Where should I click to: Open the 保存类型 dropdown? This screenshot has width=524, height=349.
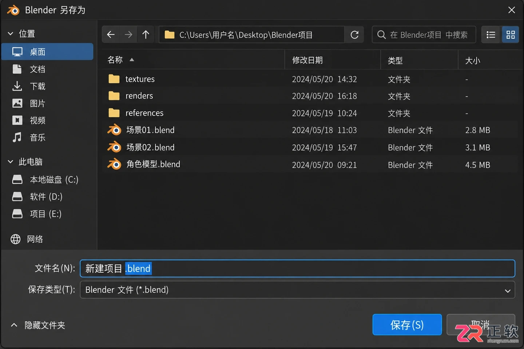[297, 290]
